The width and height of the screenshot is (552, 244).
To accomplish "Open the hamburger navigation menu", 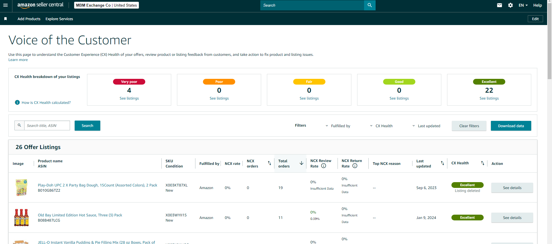I will coord(5,5).
